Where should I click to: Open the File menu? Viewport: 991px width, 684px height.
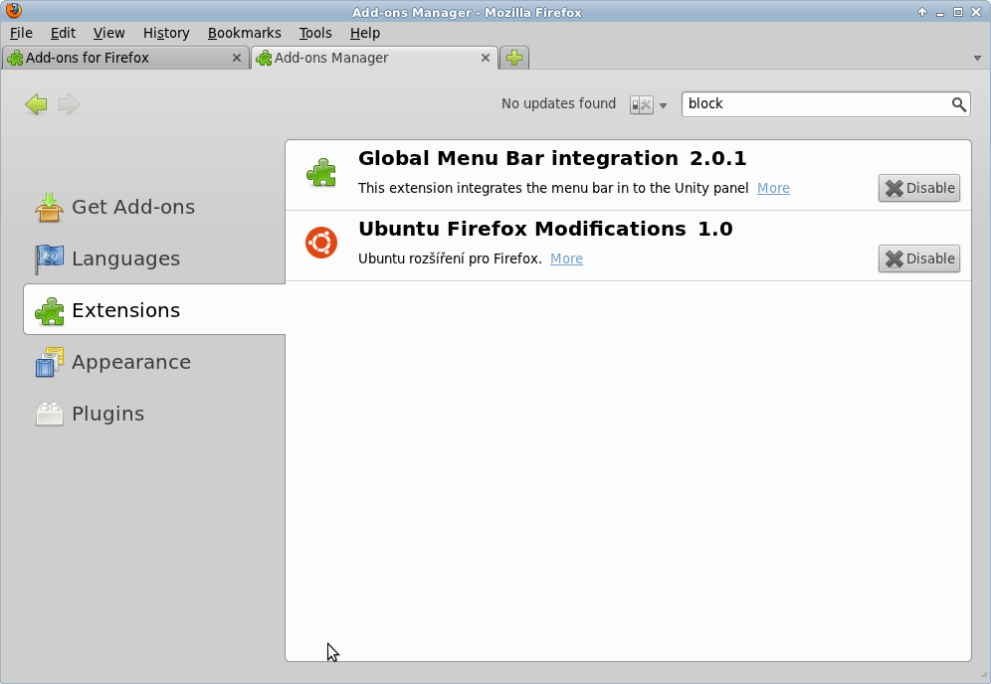coord(22,33)
